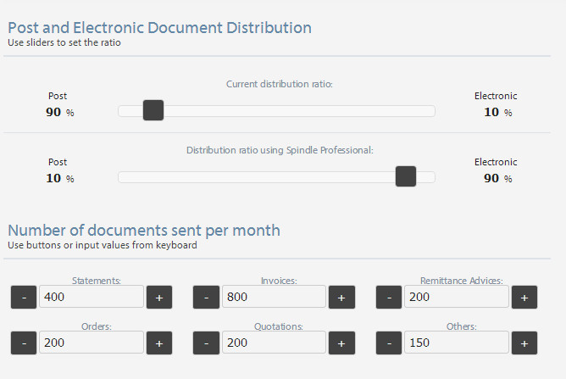
Task: Focus the Statements input field
Action: [x=92, y=297]
